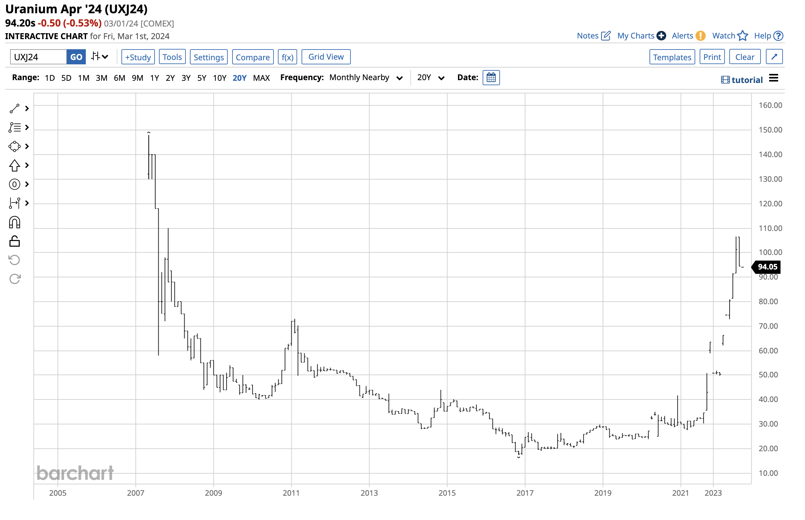The width and height of the screenshot is (805, 520).
Task: Expand the Fibonacci tool options arrow
Action: [27, 127]
